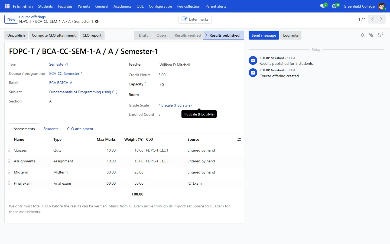Click the Capacity help question mark
The image size is (390, 244).
point(145,83)
